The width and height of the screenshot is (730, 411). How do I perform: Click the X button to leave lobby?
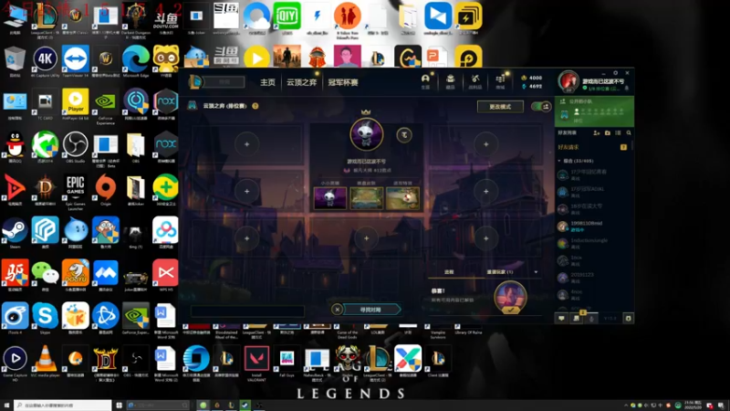pyautogui.click(x=338, y=310)
